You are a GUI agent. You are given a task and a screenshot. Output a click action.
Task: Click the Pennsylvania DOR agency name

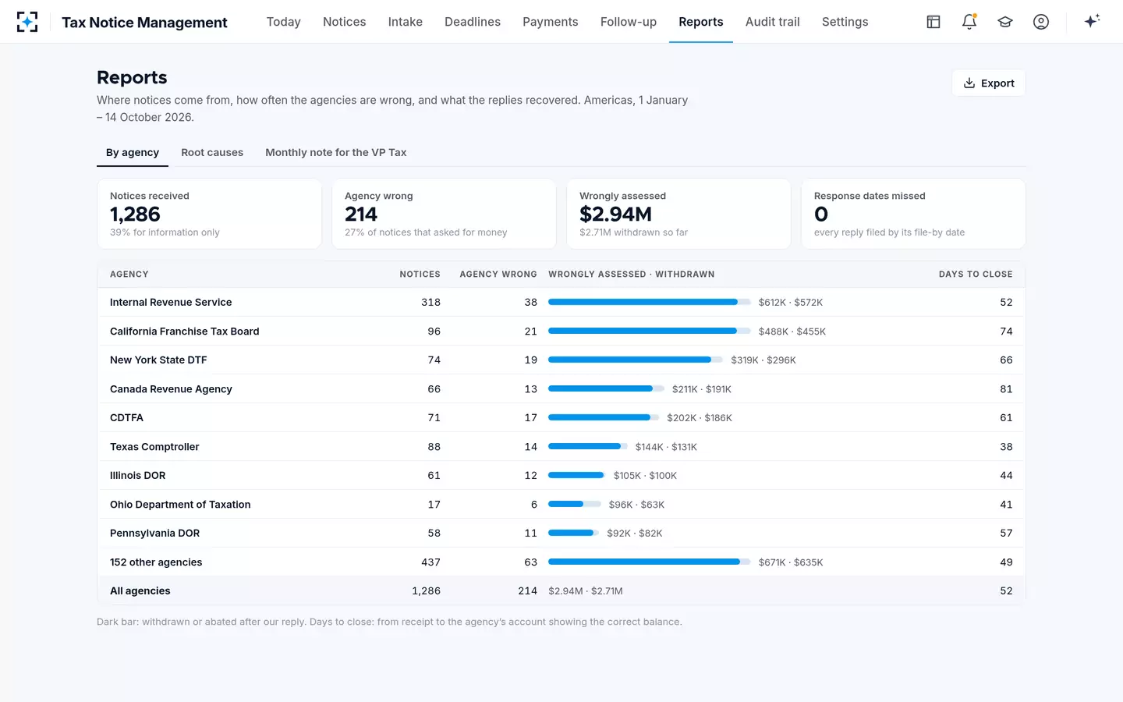coord(155,534)
